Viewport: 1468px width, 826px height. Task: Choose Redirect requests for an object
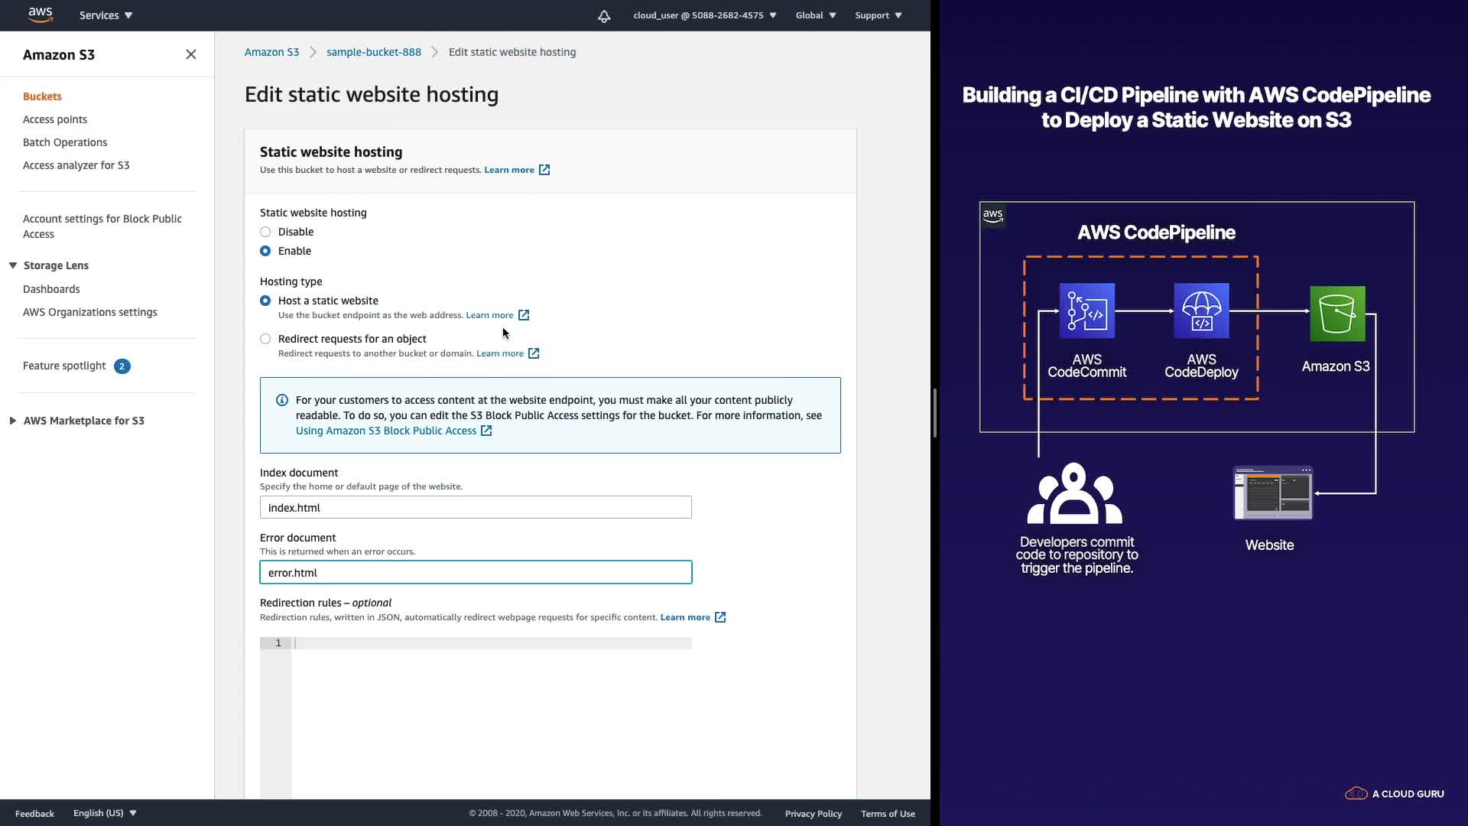pos(265,339)
